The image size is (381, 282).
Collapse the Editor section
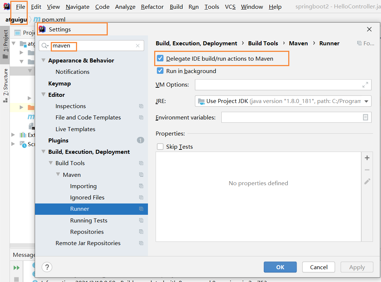pyautogui.click(x=43, y=95)
